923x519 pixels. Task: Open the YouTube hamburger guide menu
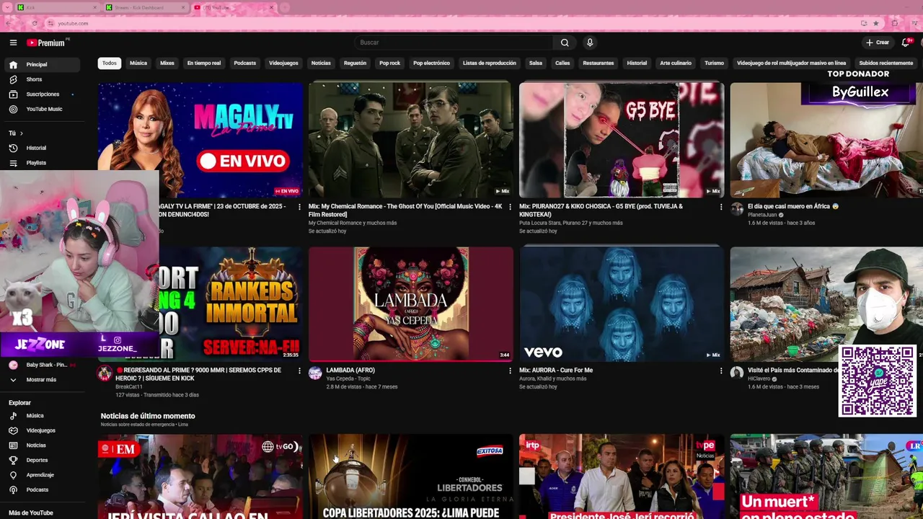pyautogui.click(x=13, y=43)
